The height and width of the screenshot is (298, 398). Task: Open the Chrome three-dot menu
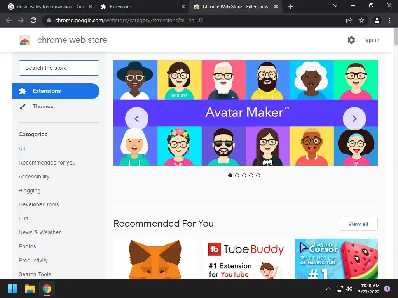click(x=389, y=20)
